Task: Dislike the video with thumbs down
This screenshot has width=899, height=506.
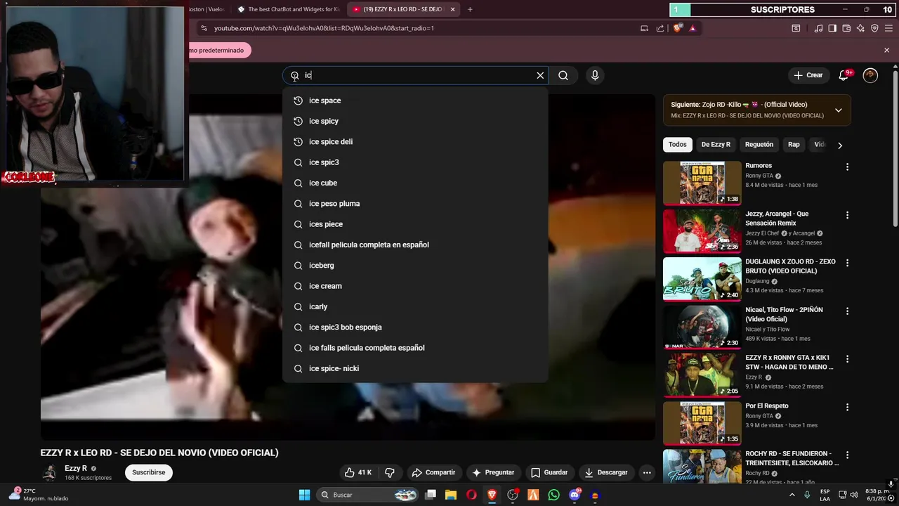Action: [390, 472]
